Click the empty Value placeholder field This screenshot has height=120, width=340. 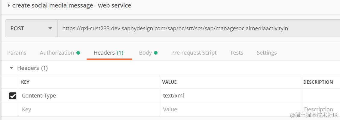pos(230,109)
